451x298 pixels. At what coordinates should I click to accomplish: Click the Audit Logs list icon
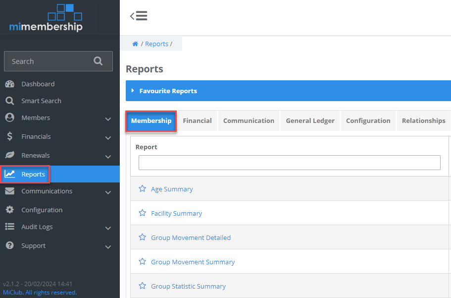pyautogui.click(x=9, y=227)
